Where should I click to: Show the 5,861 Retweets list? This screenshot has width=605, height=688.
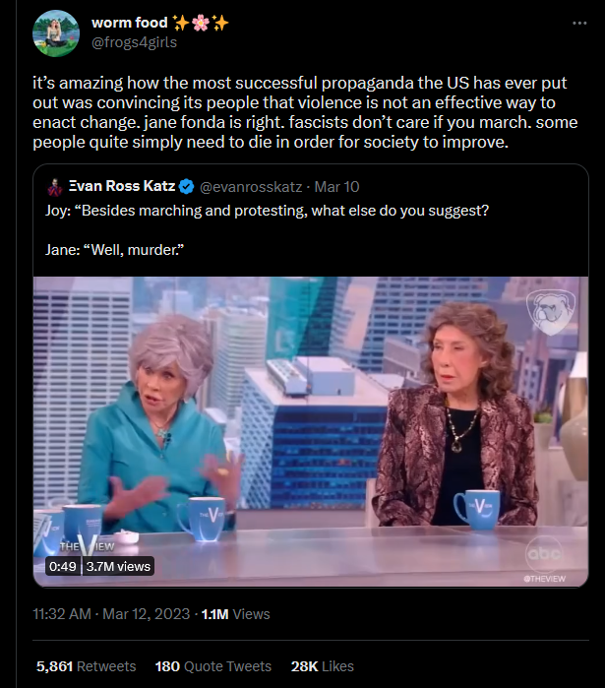[87, 666]
